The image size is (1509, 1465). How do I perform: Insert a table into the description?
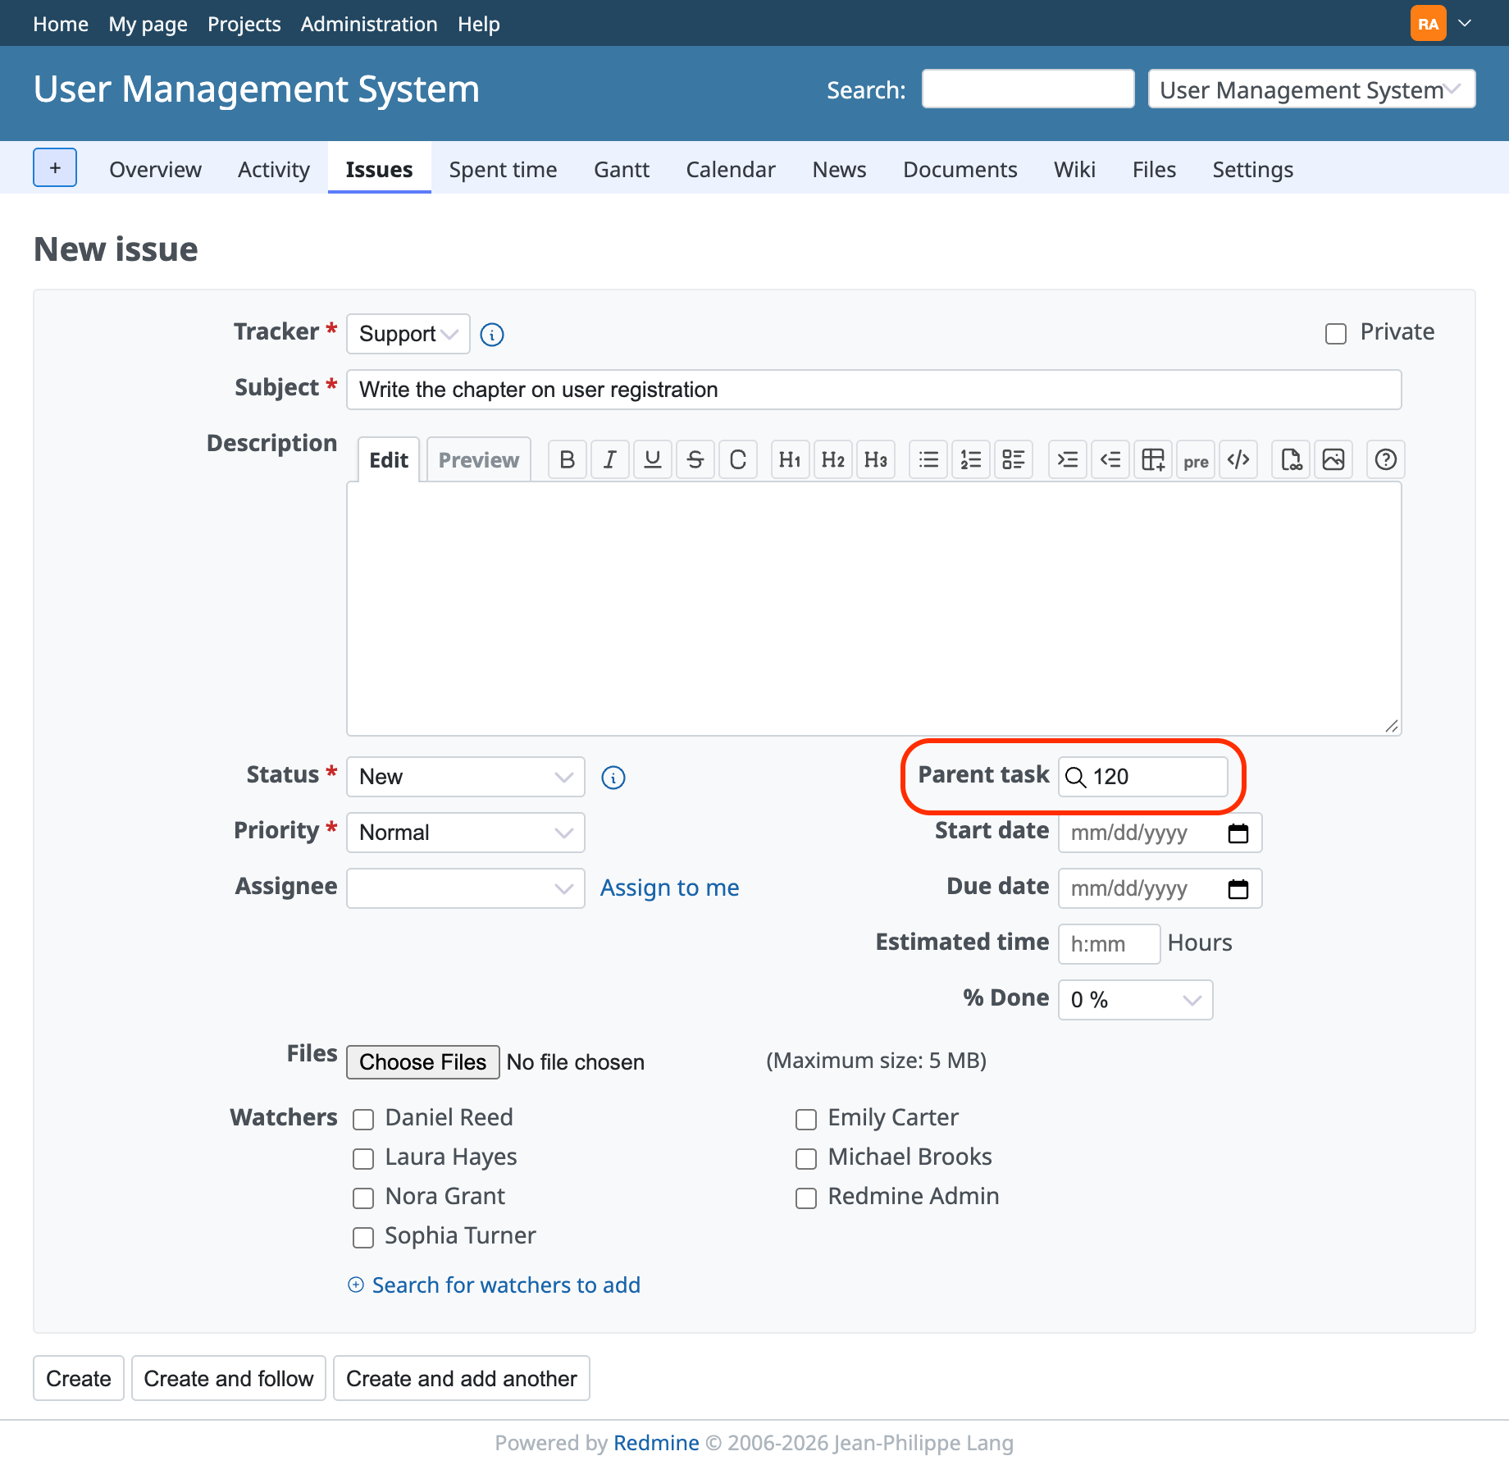pos(1153,459)
